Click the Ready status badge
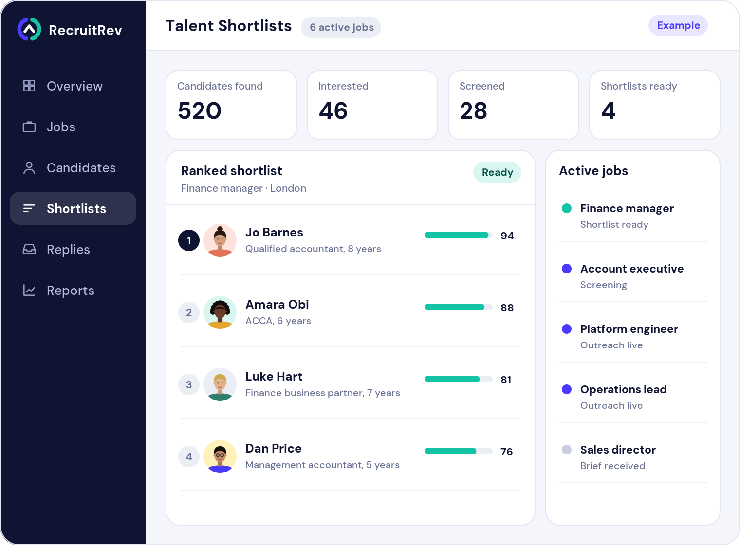 [497, 172]
